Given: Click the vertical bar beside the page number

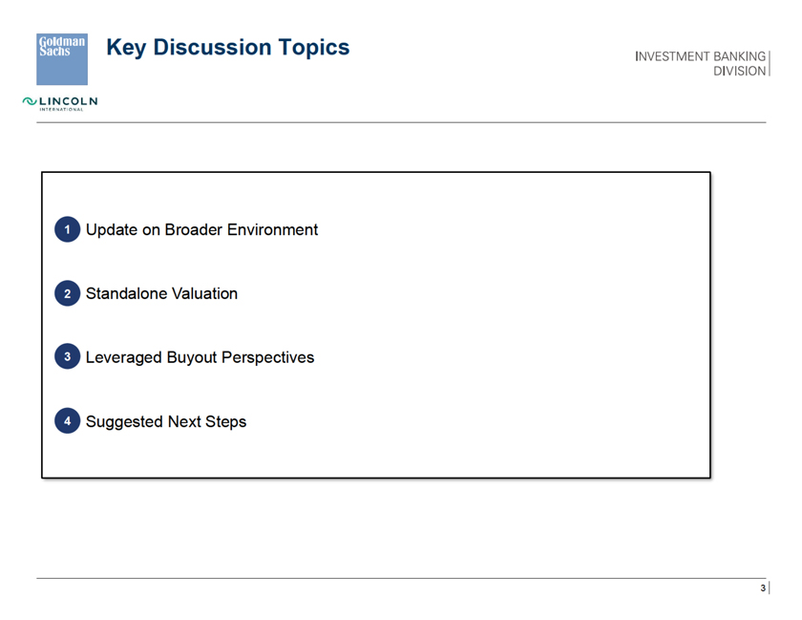Looking at the screenshot, I should click(769, 588).
